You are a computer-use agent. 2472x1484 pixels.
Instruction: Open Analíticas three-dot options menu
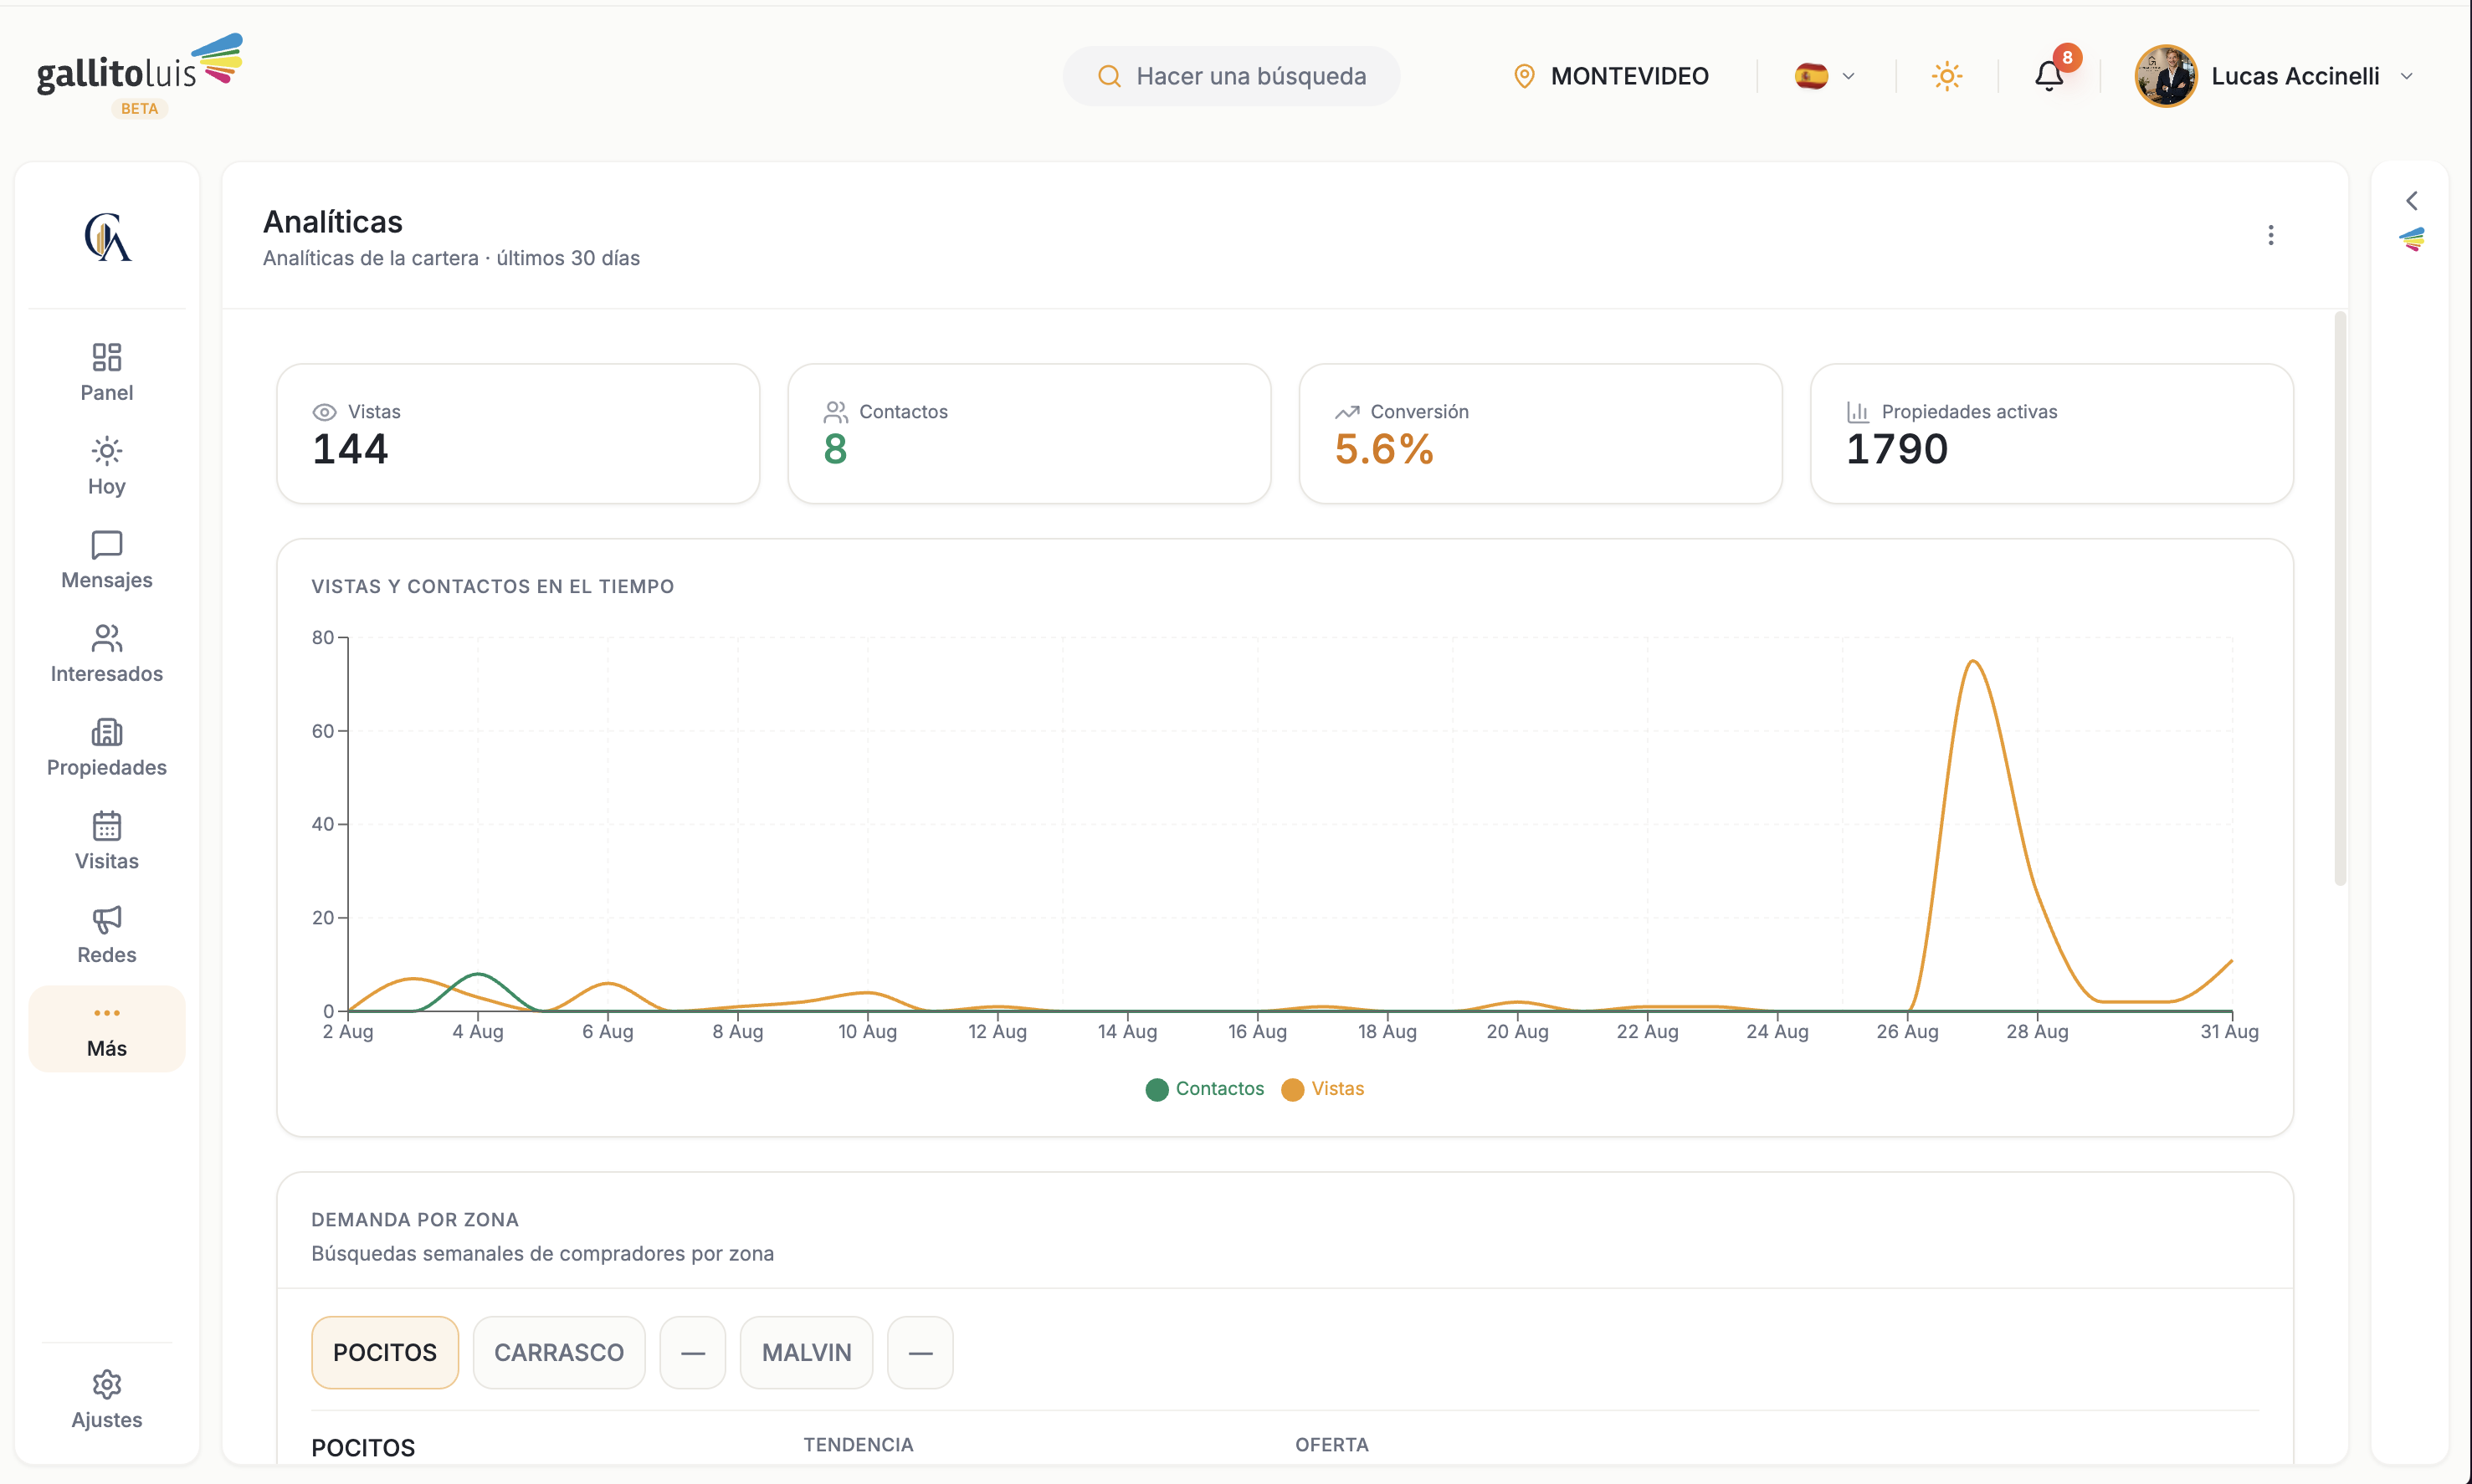2271,235
